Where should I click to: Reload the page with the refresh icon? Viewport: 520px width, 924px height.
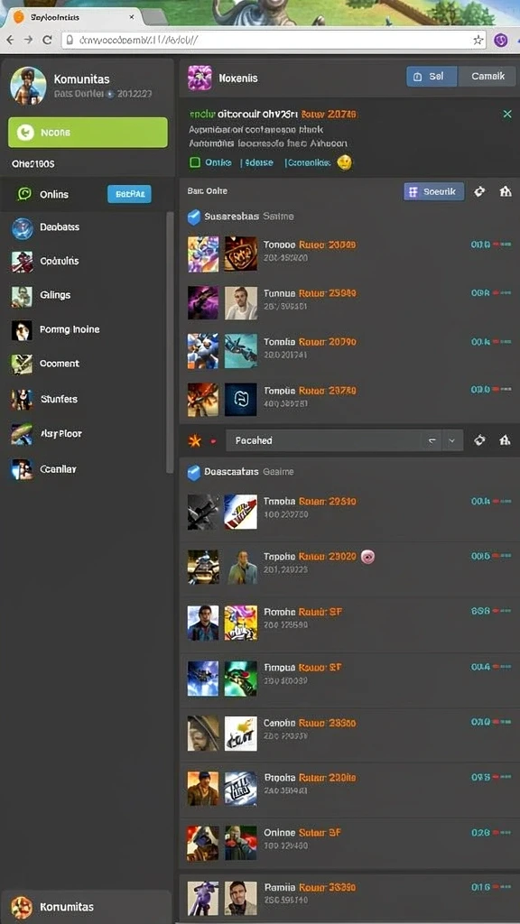tap(47, 40)
